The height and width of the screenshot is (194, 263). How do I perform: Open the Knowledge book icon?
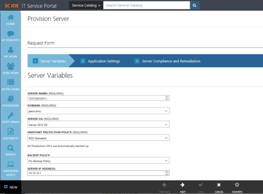click(x=11, y=100)
